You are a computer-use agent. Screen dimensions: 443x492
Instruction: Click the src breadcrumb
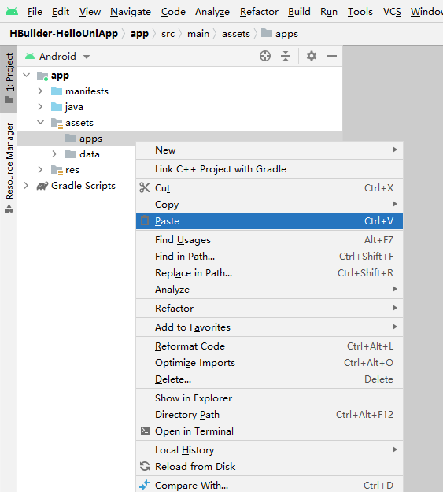pos(168,34)
